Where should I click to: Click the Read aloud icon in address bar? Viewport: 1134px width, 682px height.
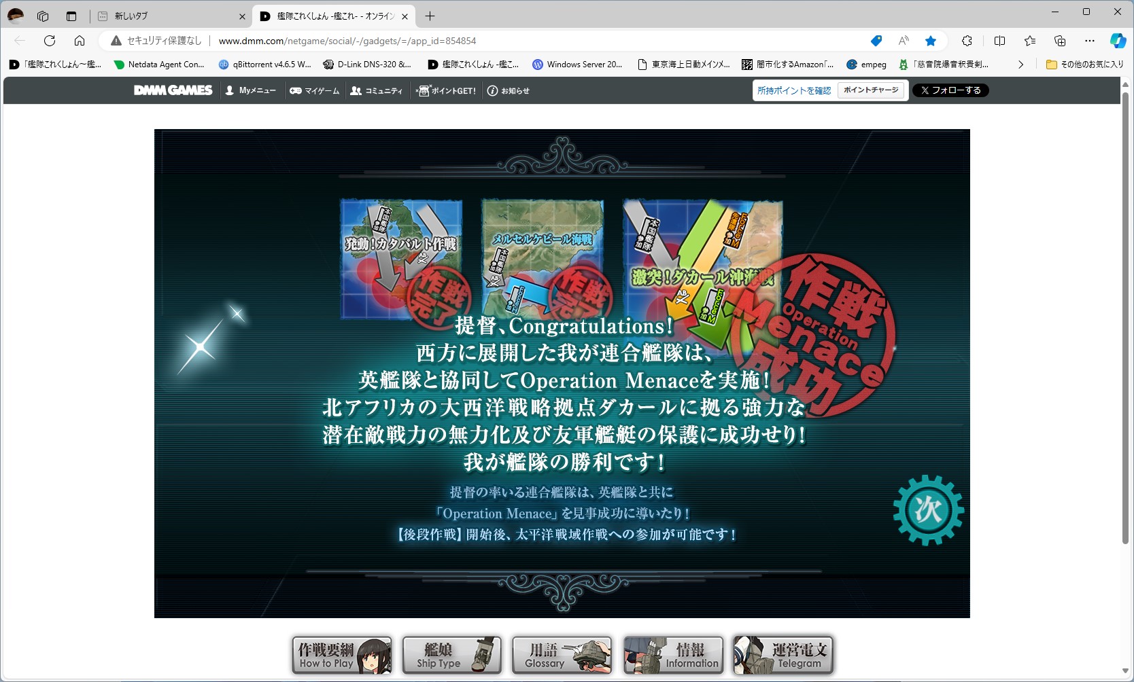904,41
